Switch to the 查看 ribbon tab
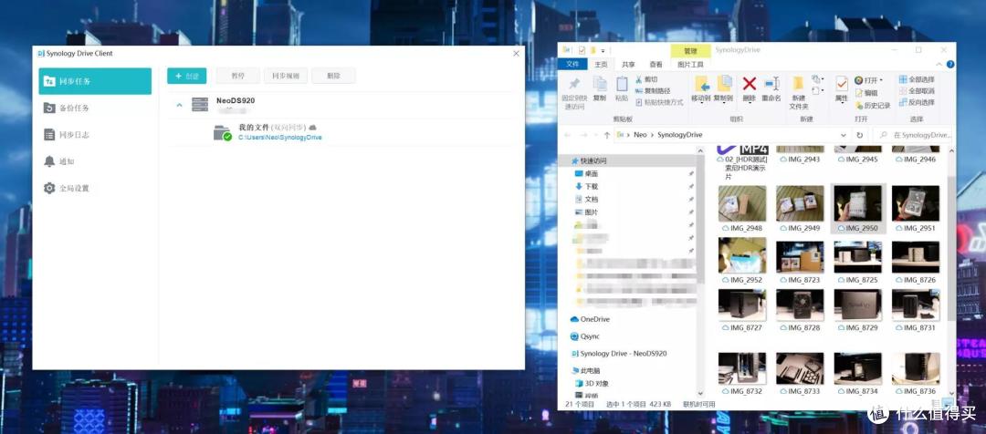986x434 pixels. tap(656, 64)
